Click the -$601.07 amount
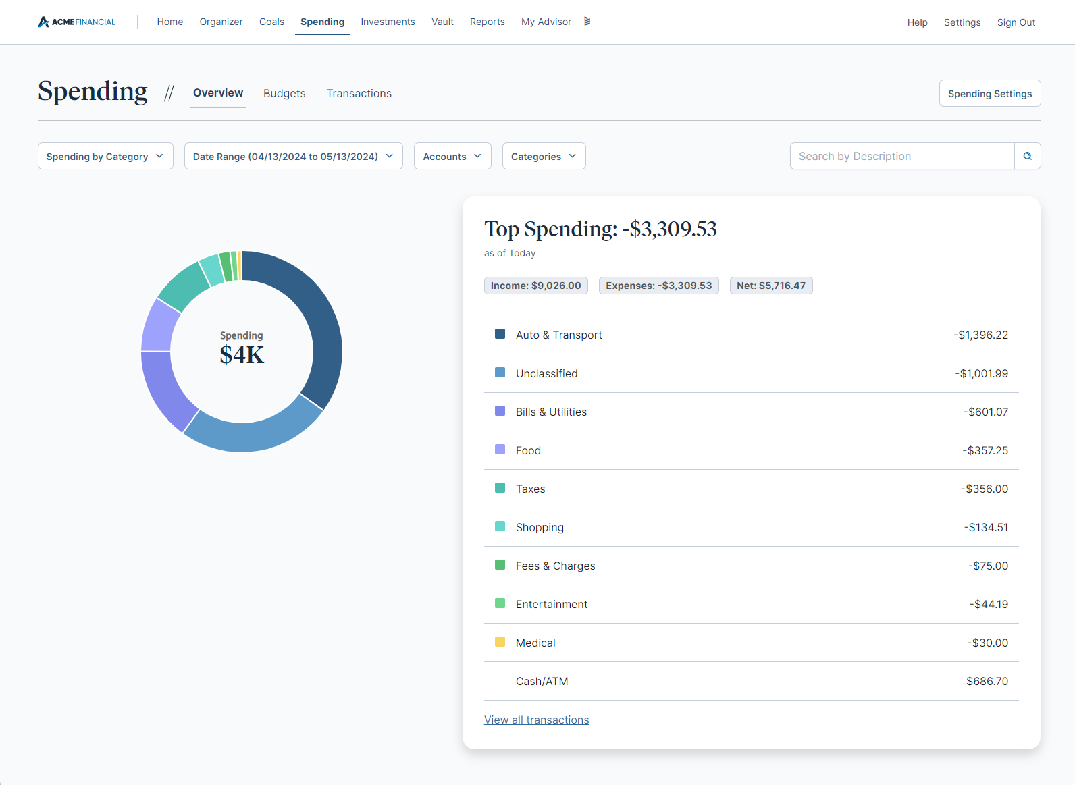Image resolution: width=1075 pixels, height=785 pixels. tap(985, 412)
